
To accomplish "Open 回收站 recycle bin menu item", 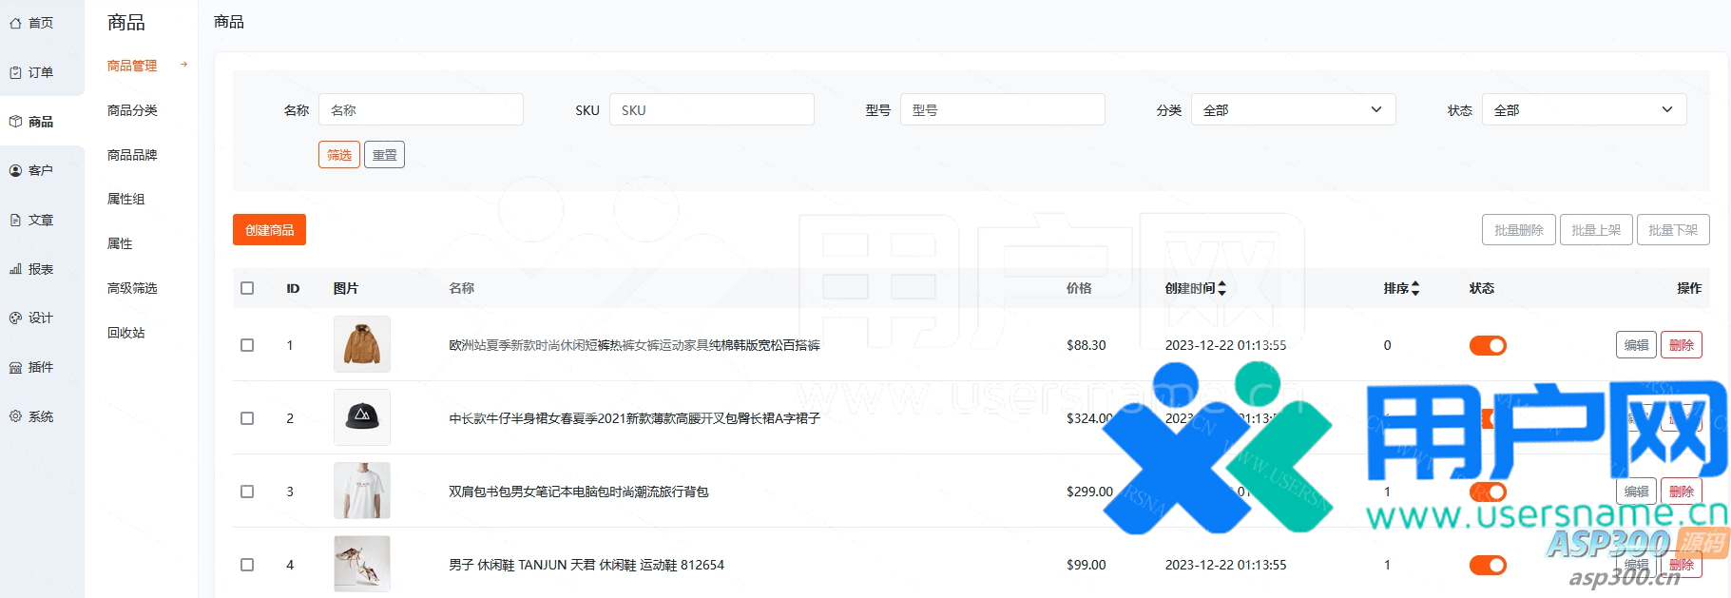I will click(x=126, y=333).
